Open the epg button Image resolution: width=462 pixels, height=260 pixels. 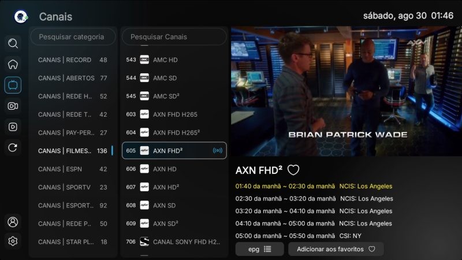pyautogui.click(x=259, y=249)
